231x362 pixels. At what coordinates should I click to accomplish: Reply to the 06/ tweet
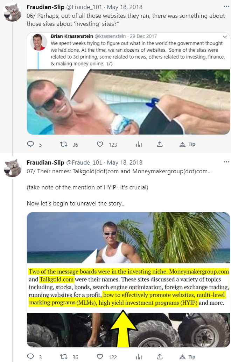(x=31, y=144)
